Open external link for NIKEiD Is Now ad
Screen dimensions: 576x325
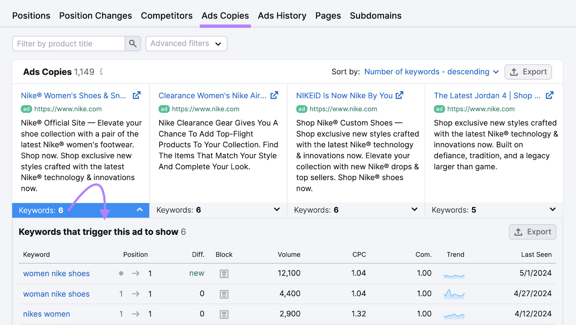[399, 96]
